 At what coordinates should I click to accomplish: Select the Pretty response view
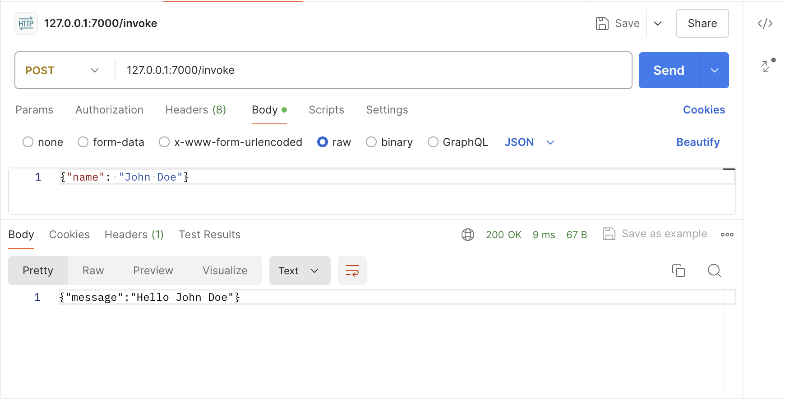tap(38, 271)
